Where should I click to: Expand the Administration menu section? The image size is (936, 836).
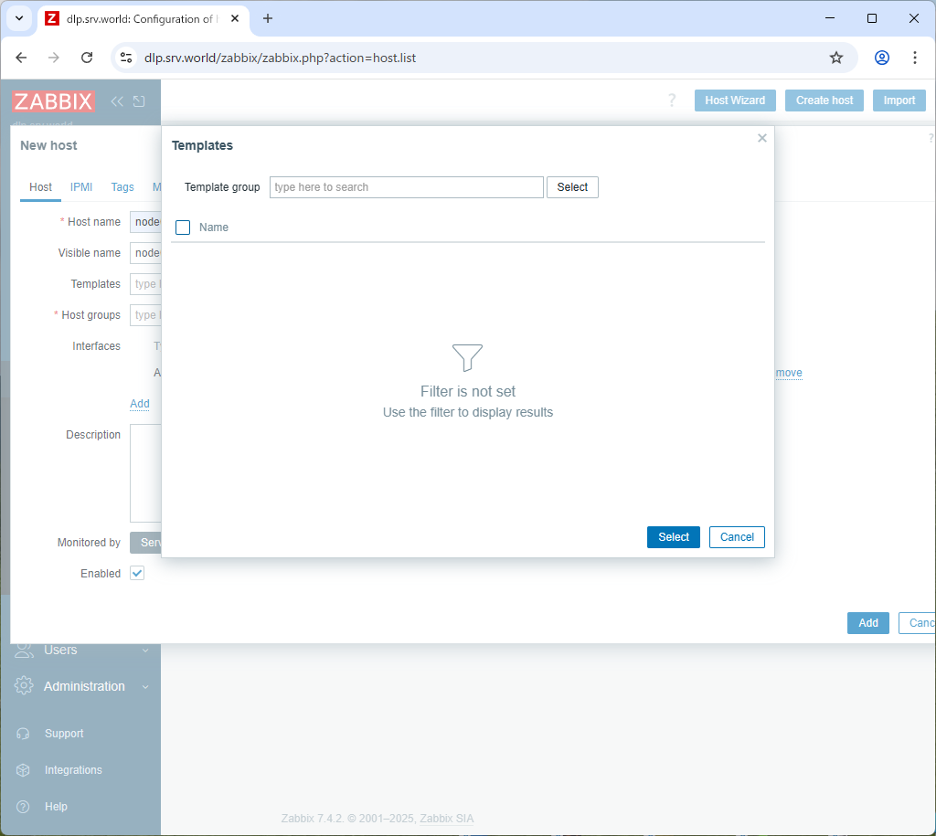tap(145, 686)
